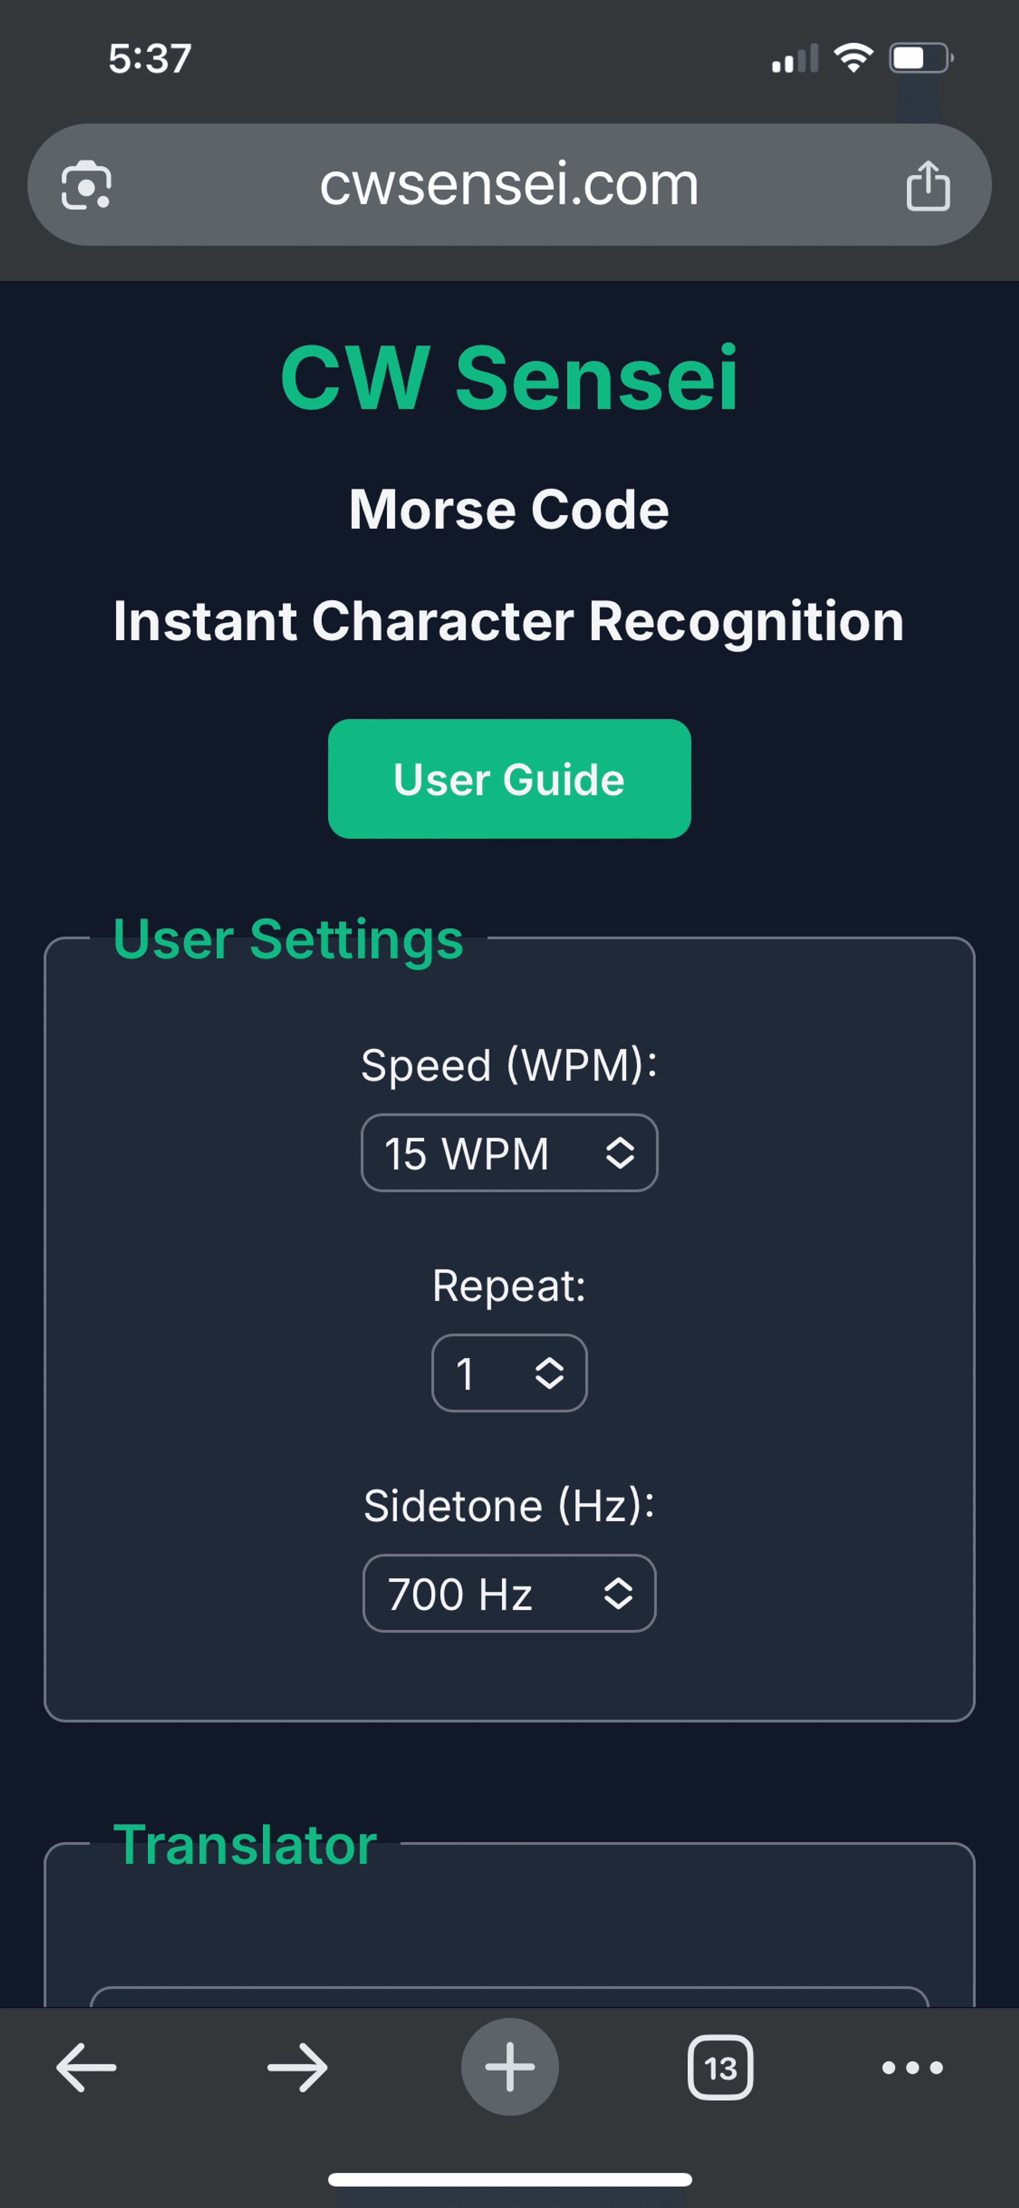Go back with the left arrow
Screen dimensions: 1019x2208
pyautogui.click(x=86, y=2067)
